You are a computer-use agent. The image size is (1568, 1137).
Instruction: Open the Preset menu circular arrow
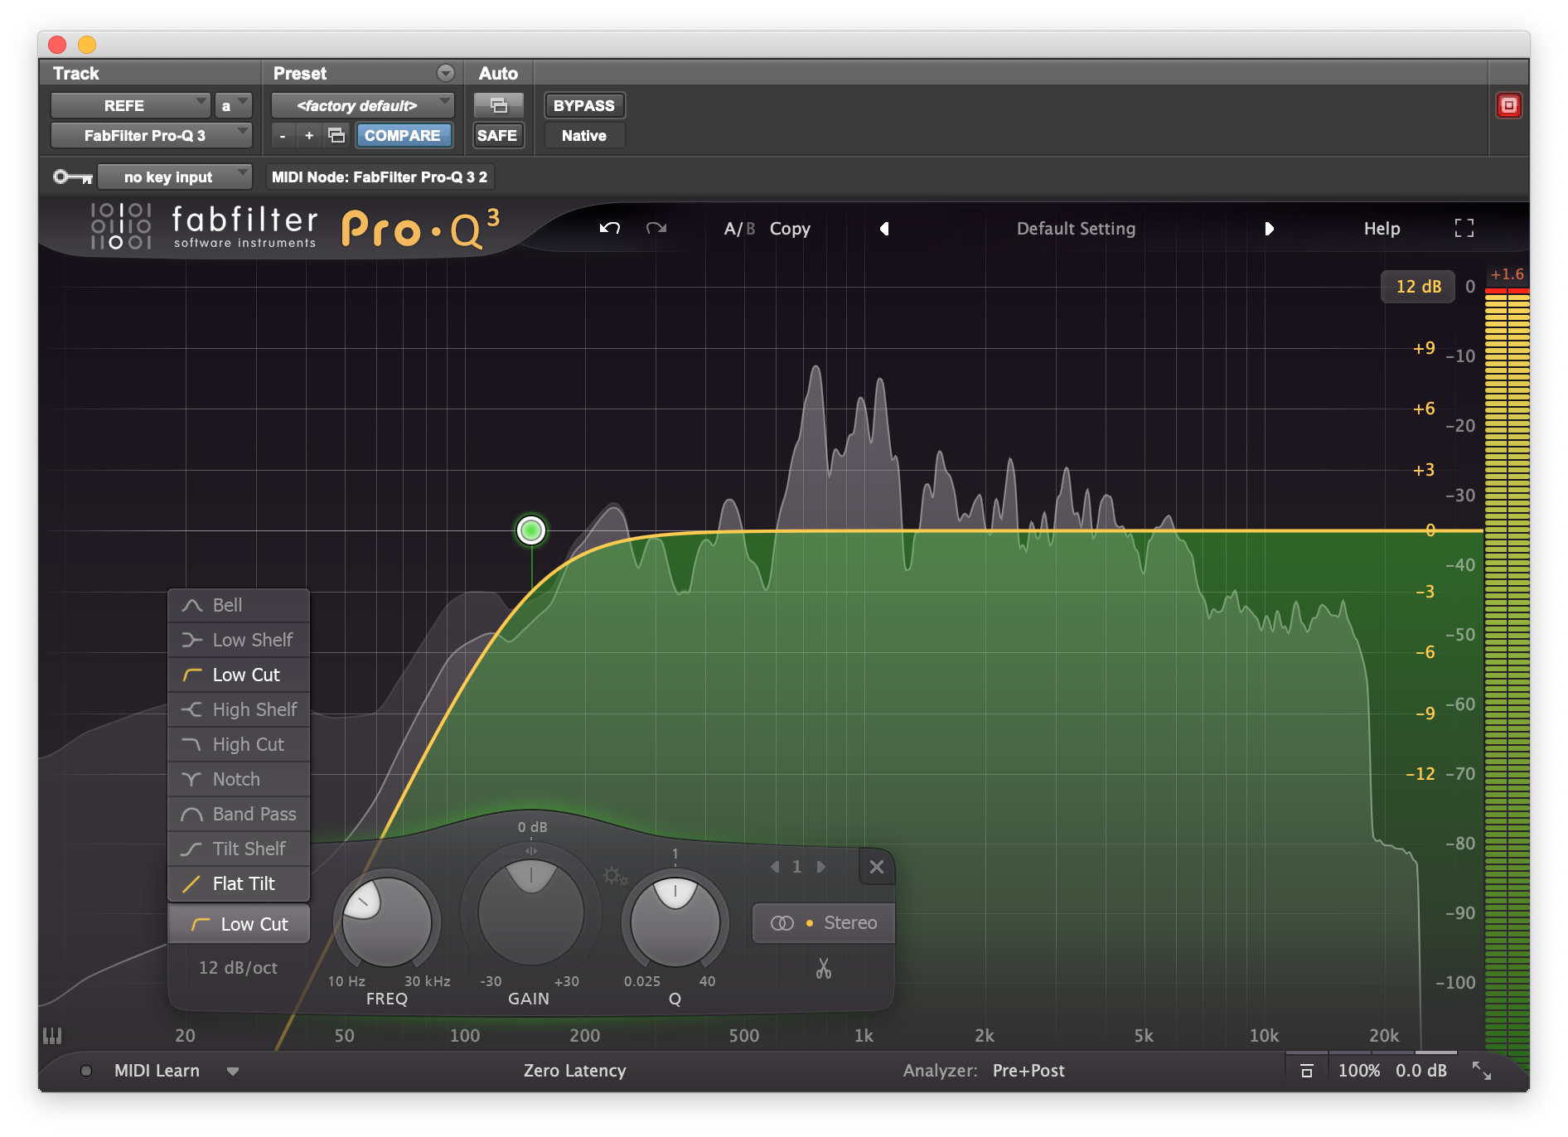[x=446, y=73]
